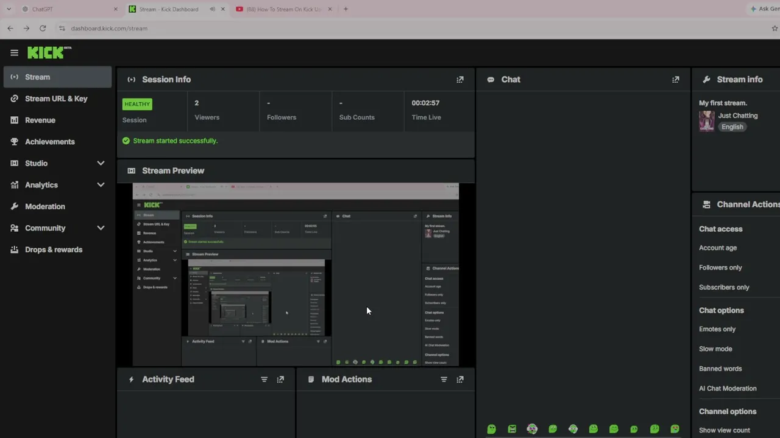This screenshot has width=780, height=438.
Task: Click the 'Show view count' option
Action: pos(725,431)
